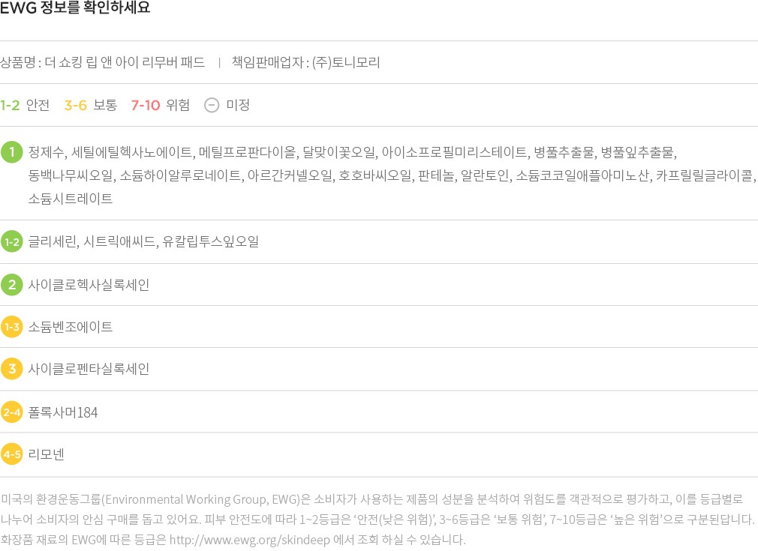This screenshot has height=551, width=758.
Task: Click the green 1-2 grade badge
Action: (11, 242)
